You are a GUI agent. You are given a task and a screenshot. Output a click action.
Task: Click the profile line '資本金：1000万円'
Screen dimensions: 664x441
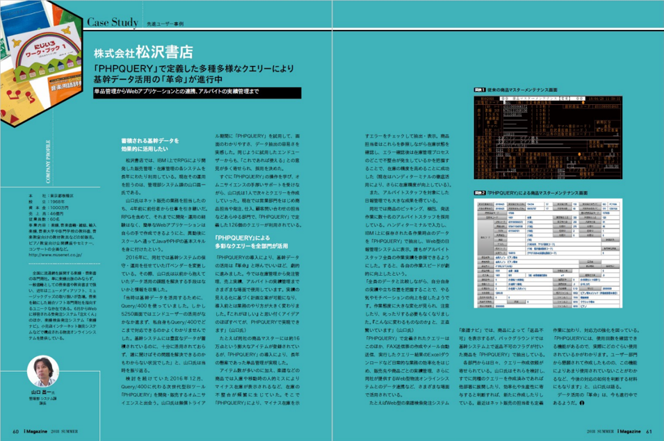(49, 208)
